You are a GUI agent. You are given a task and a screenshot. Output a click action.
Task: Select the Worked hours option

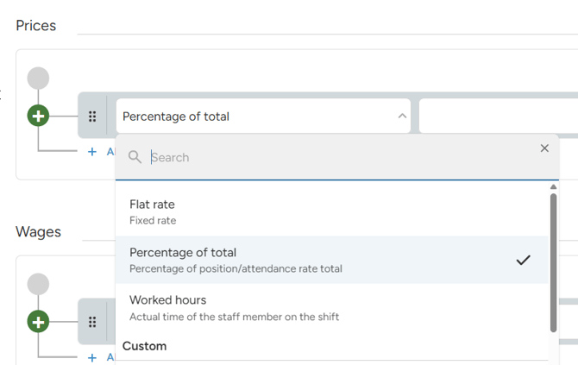point(332,308)
